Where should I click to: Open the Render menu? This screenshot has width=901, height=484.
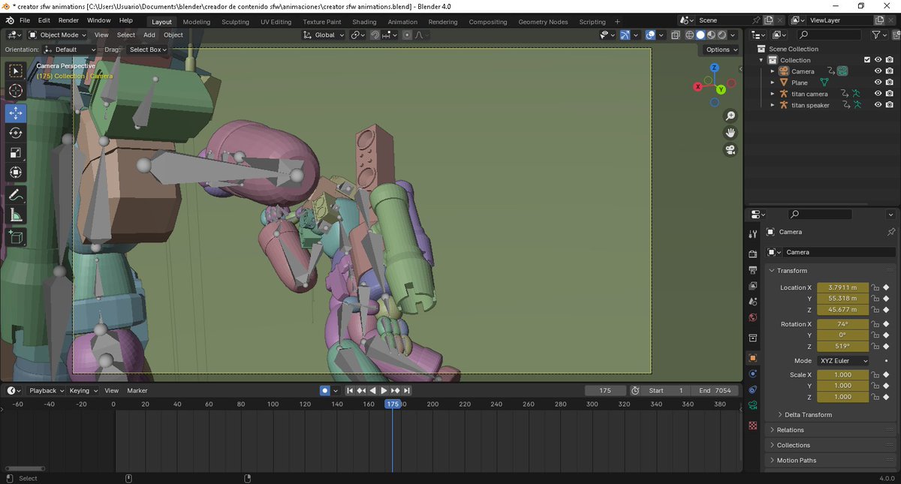[x=68, y=21]
